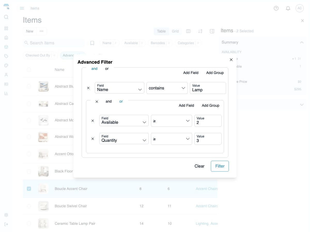This screenshot has width=310, height=232.
Task: Switch outer group to or
Action: point(107,69)
